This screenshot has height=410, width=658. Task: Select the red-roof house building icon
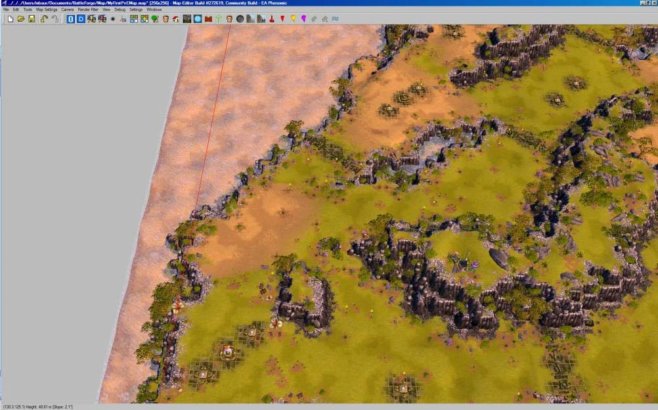point(176,19)
